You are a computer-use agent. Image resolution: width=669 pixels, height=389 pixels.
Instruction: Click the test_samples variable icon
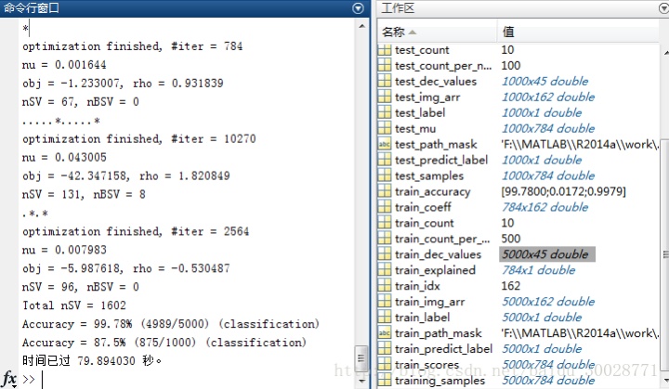point(384,176)
